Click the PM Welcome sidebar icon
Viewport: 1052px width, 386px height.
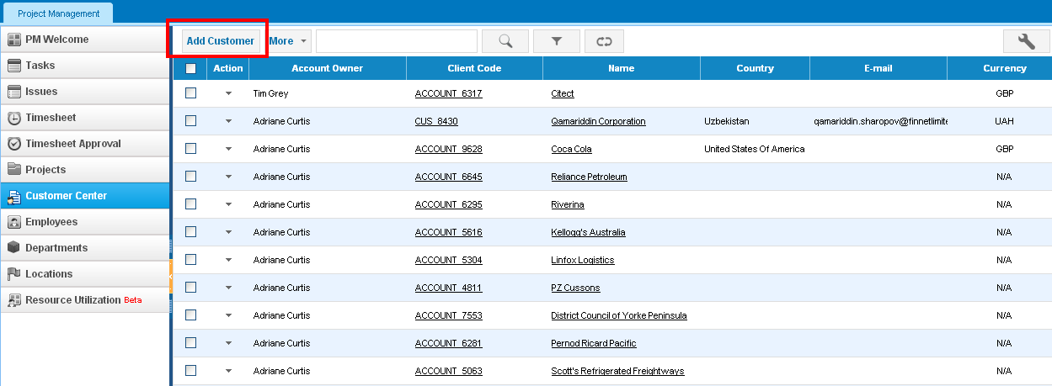[x=13, y=40]
